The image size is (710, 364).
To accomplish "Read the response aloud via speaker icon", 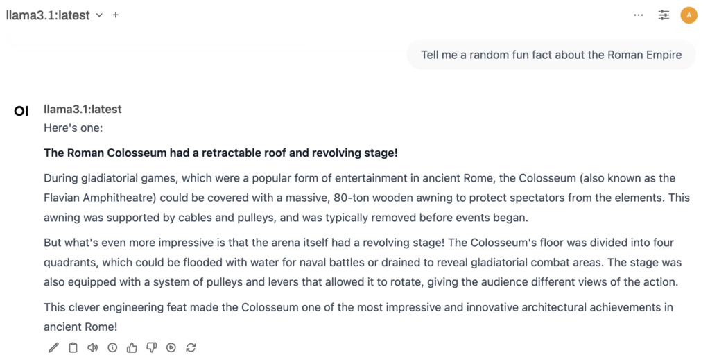I will coord(92,347).
